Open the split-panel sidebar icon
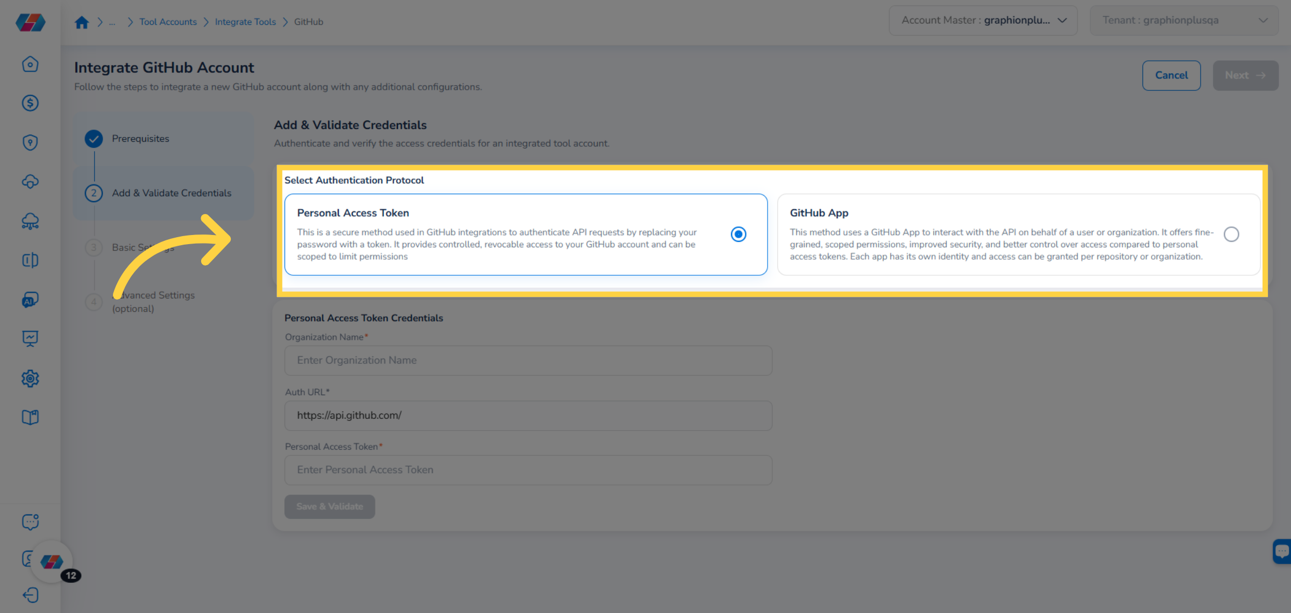 coord(30,260)
